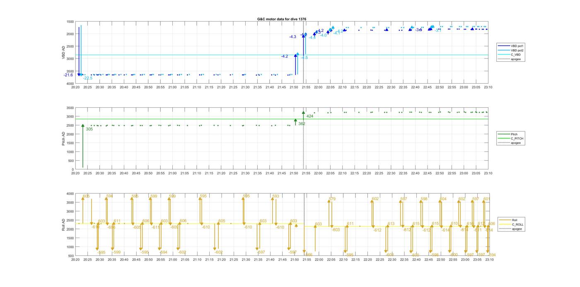Click the 'Roll AD' y-axis label
This screenshot has width=580, height=287.
[64, 224]
